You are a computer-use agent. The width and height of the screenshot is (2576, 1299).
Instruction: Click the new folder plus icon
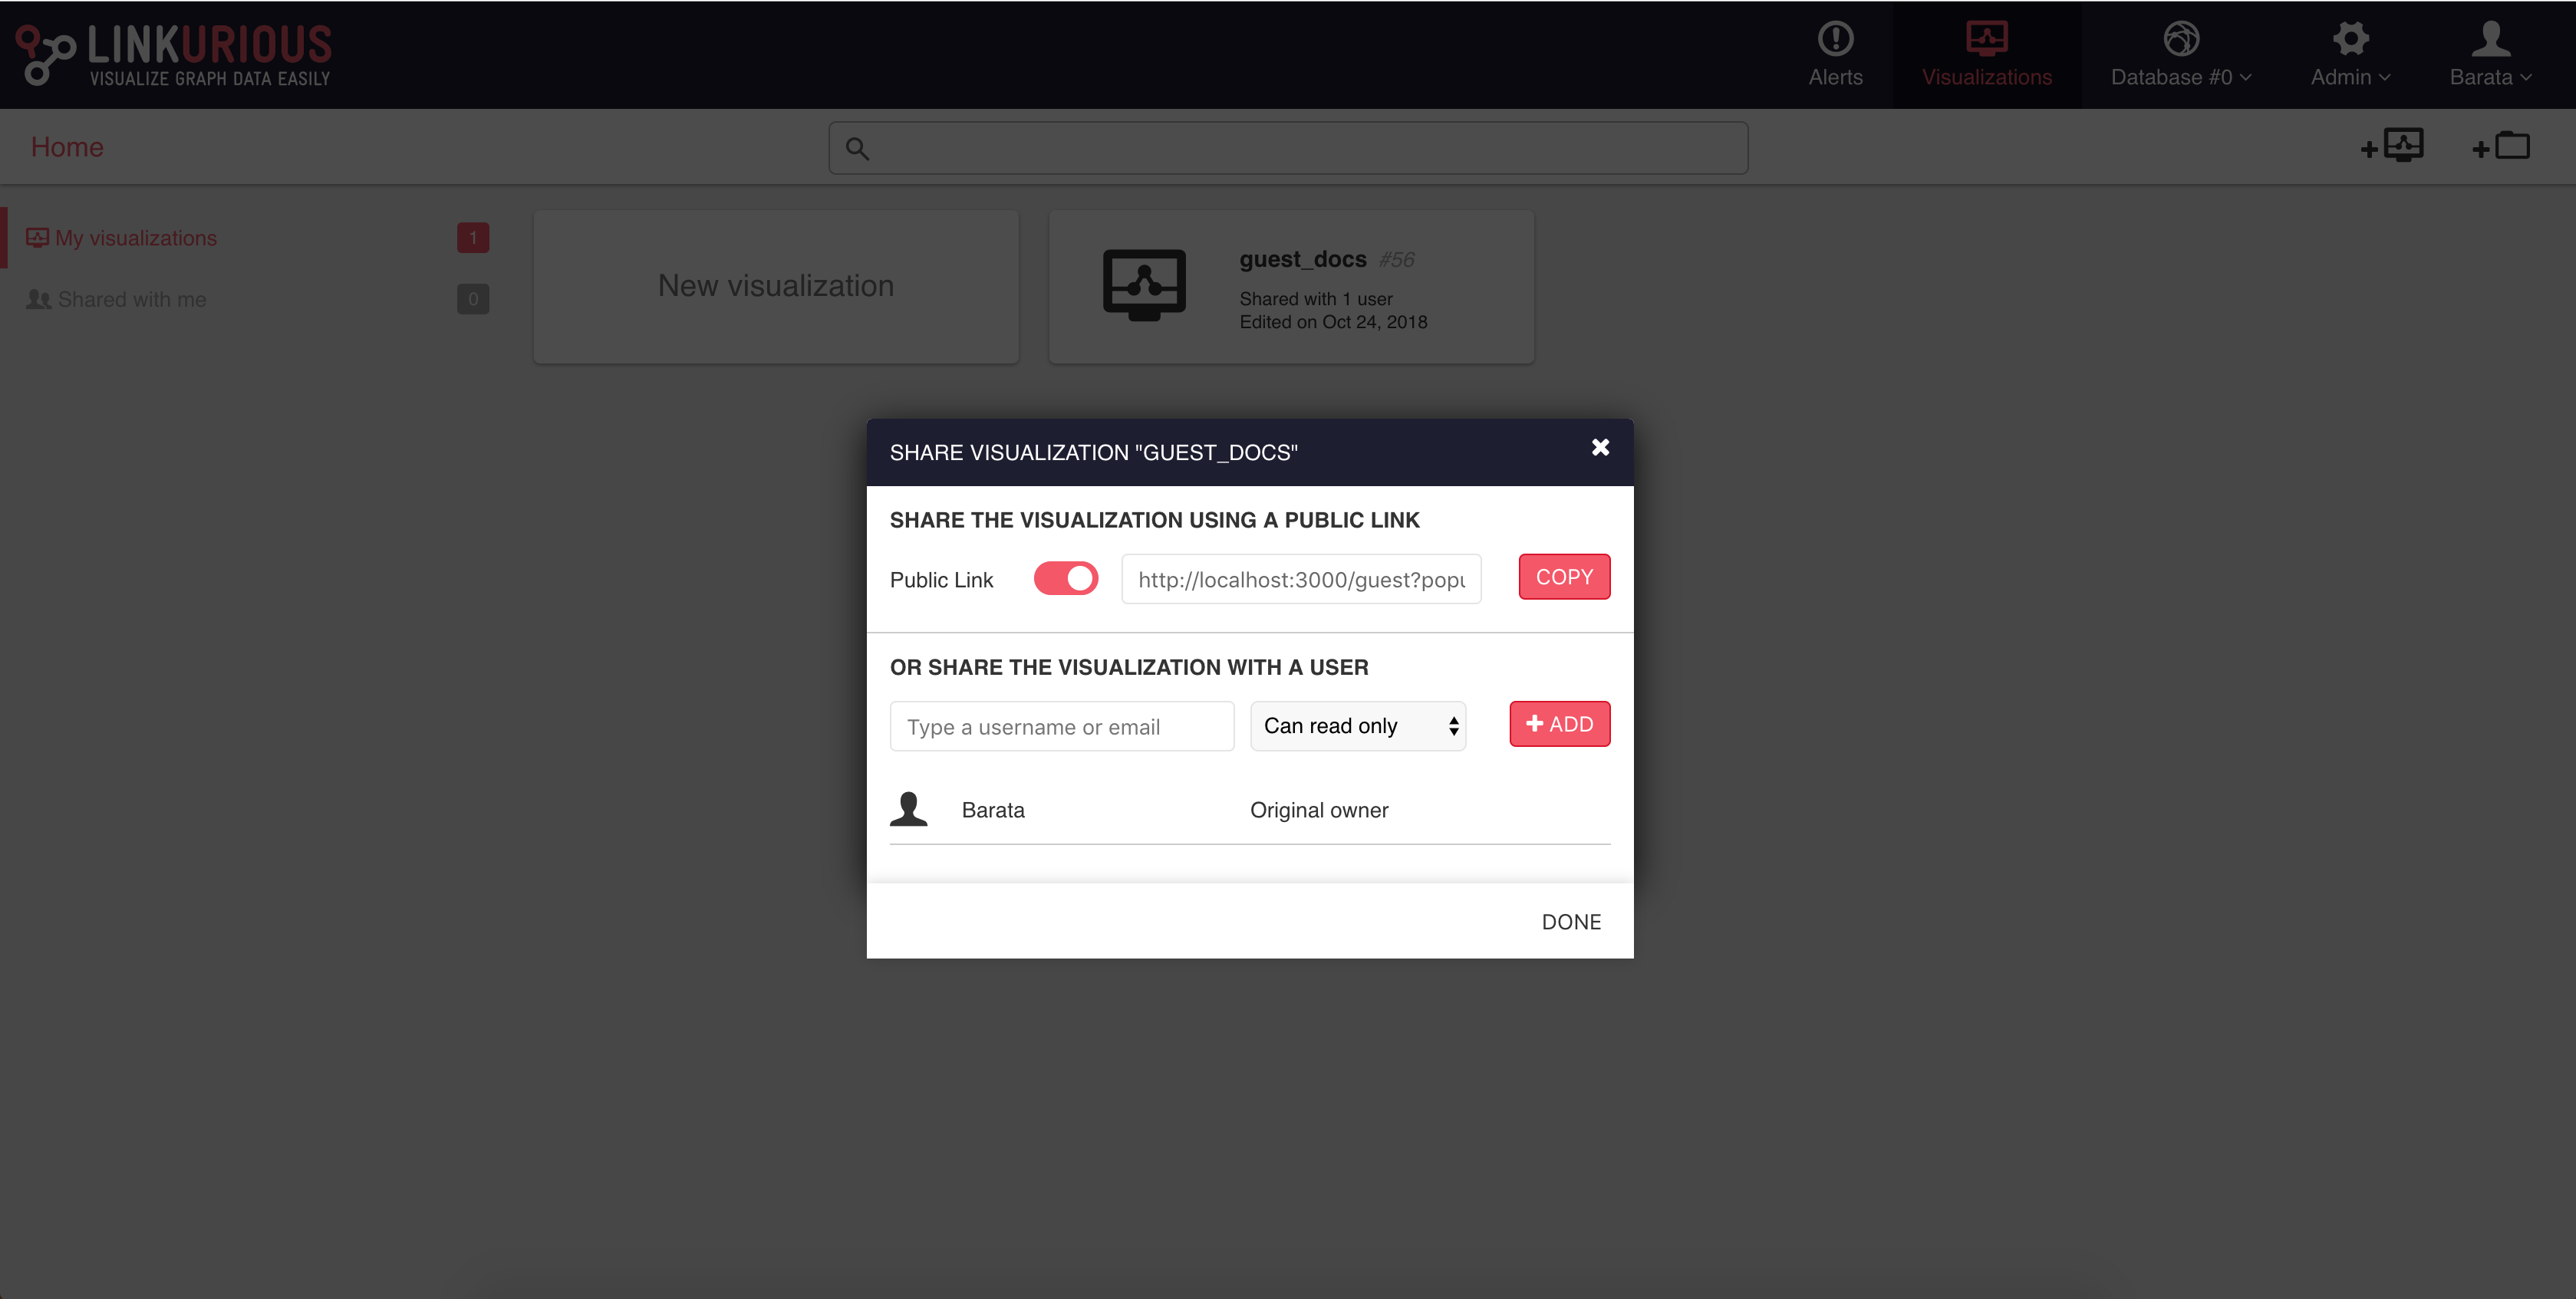(2502, 146)
